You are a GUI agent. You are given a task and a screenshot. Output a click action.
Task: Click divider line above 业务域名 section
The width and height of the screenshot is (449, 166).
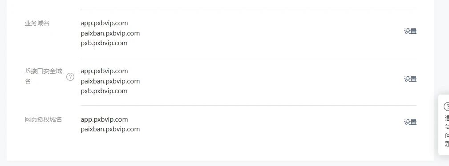point(249,9)
